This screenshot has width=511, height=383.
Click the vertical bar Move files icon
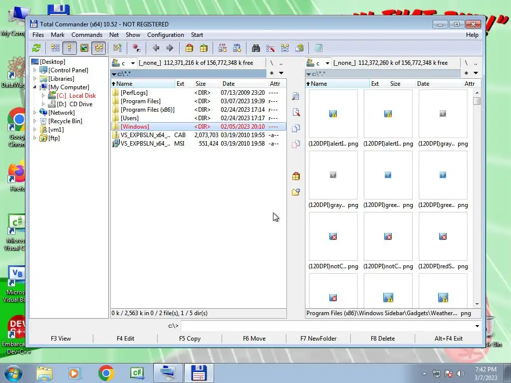295,144
